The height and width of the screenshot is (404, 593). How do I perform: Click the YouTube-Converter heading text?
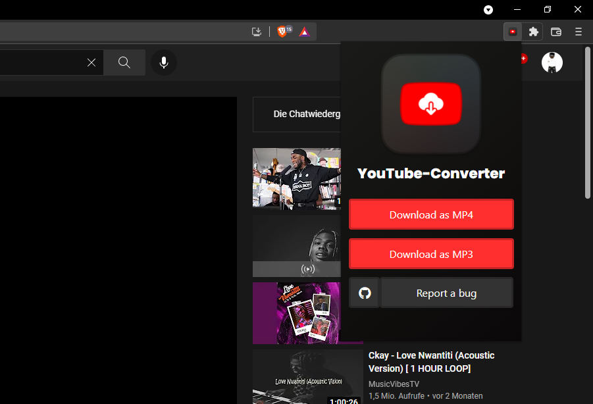point(431,174)
